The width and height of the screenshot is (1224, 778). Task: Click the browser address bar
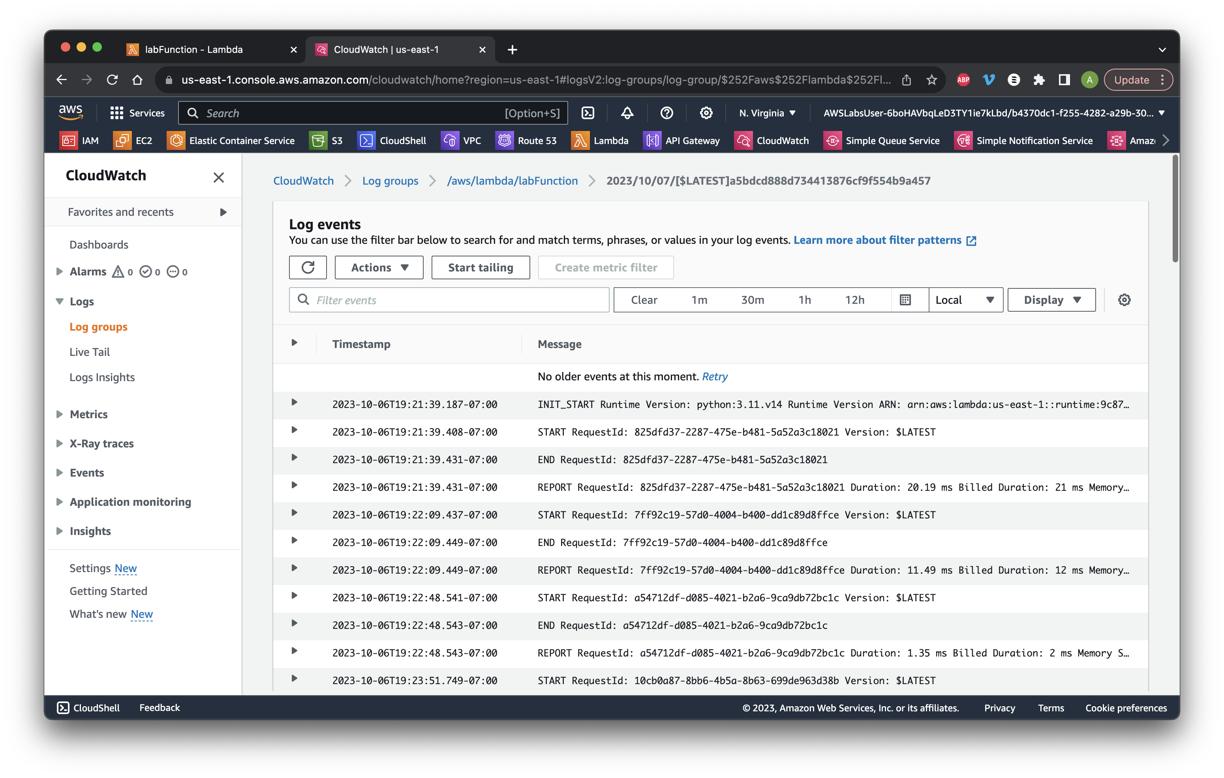(x=536, y=80)
